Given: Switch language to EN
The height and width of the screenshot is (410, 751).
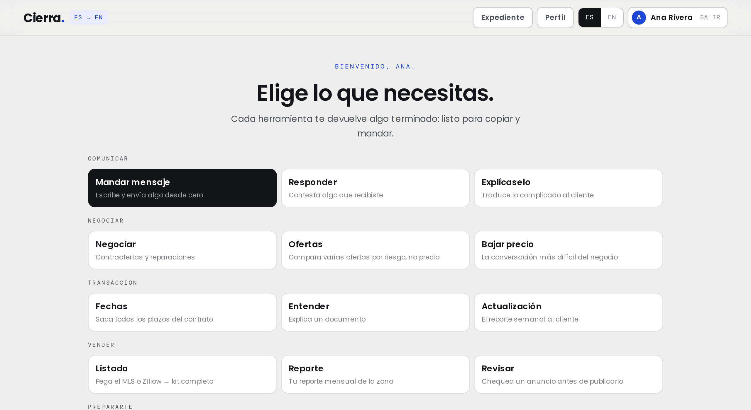Looking at the screenshot, I should coord(612,18).
